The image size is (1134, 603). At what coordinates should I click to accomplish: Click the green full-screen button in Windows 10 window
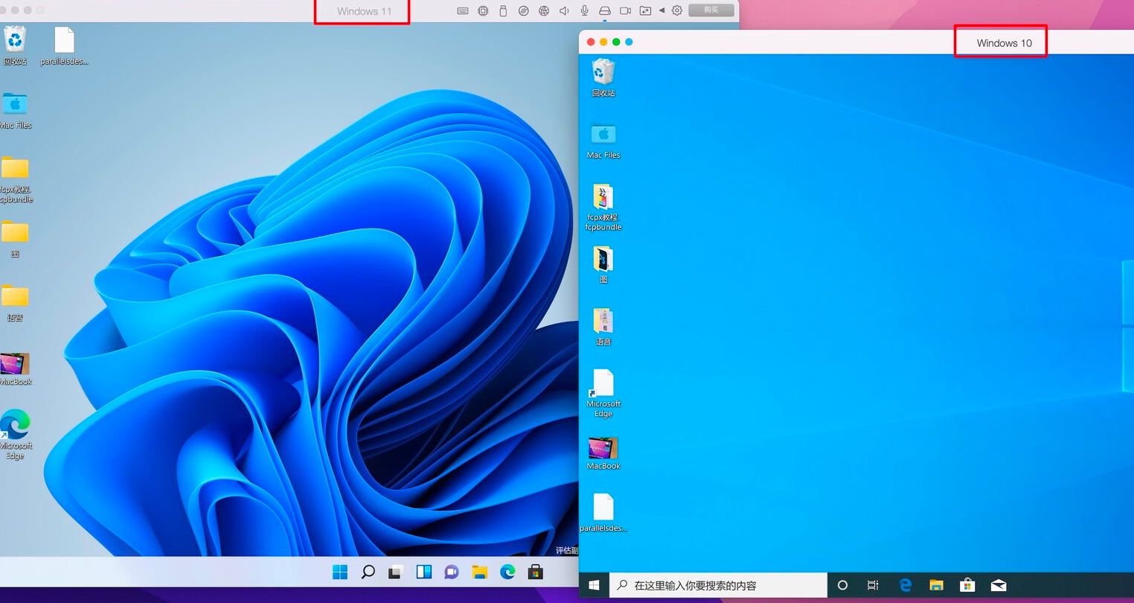[x=616, y=42]
